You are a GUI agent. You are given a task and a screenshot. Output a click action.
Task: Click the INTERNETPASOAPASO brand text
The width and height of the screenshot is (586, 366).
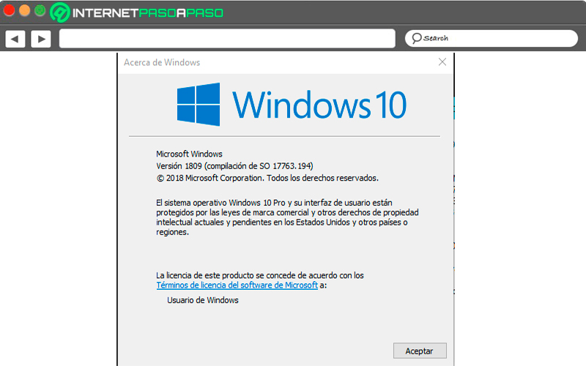[148, 13]
